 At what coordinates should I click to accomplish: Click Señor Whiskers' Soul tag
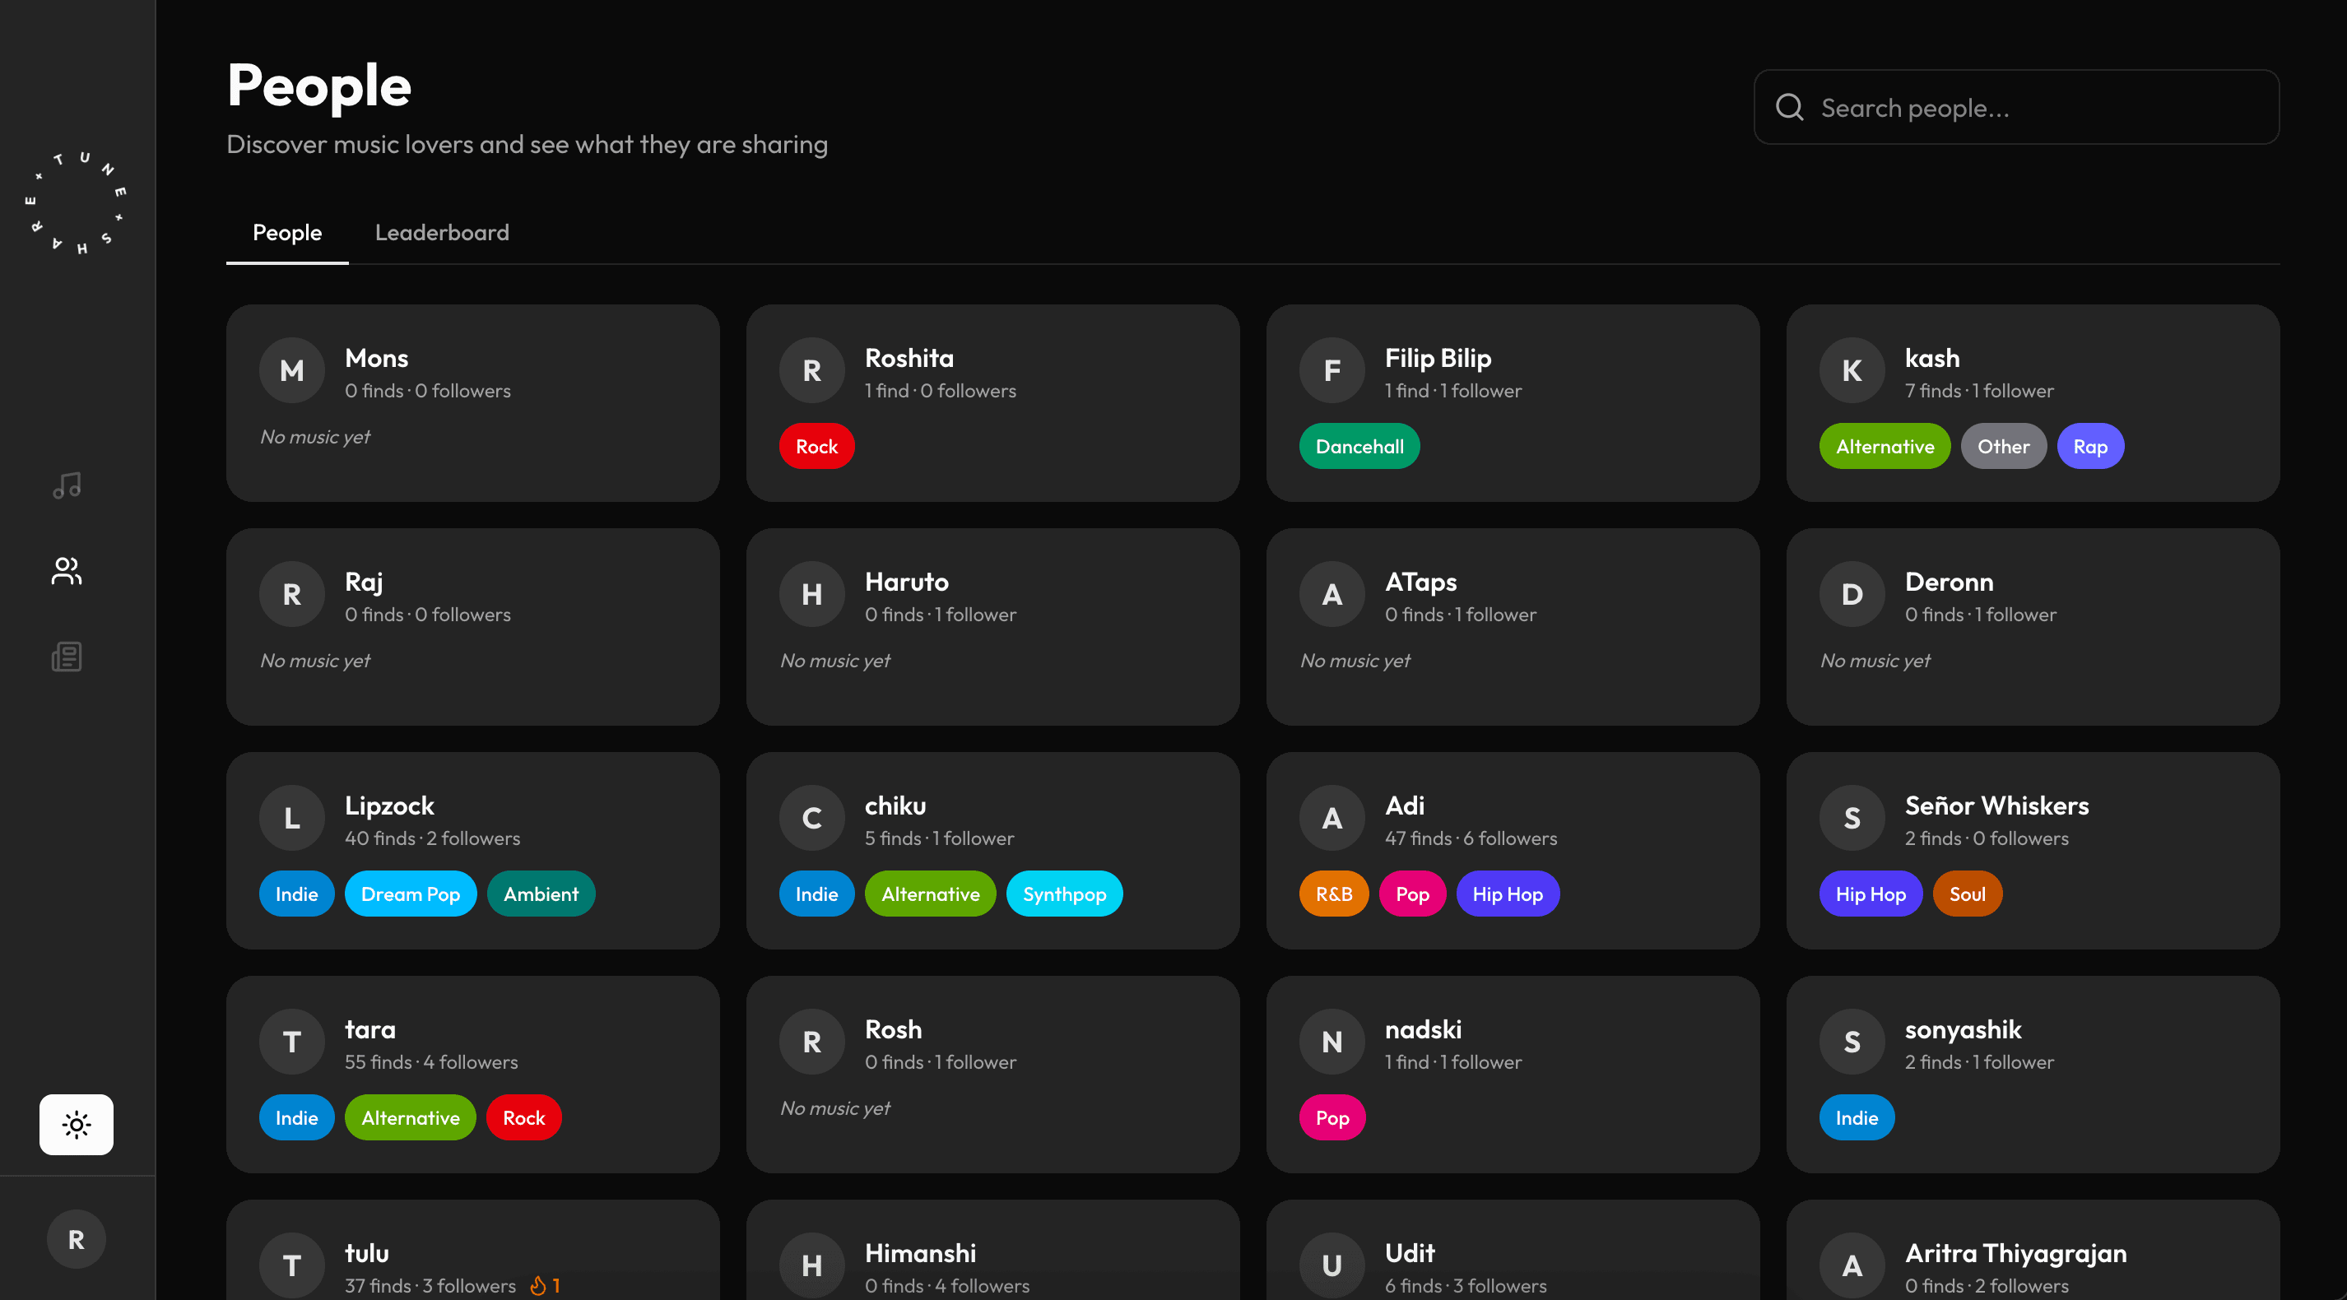(x=1967, y=894)
